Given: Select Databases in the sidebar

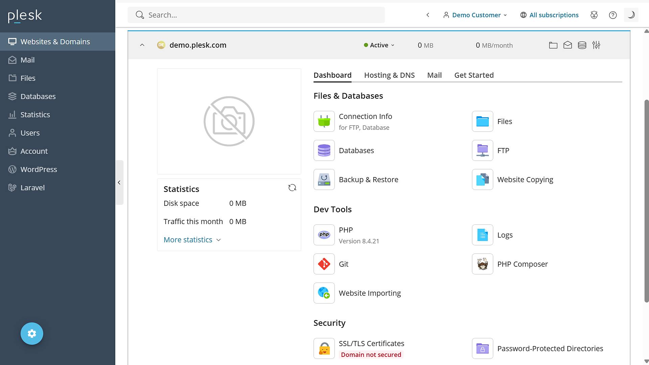Looking at the screenshot, I should point(57,96).
